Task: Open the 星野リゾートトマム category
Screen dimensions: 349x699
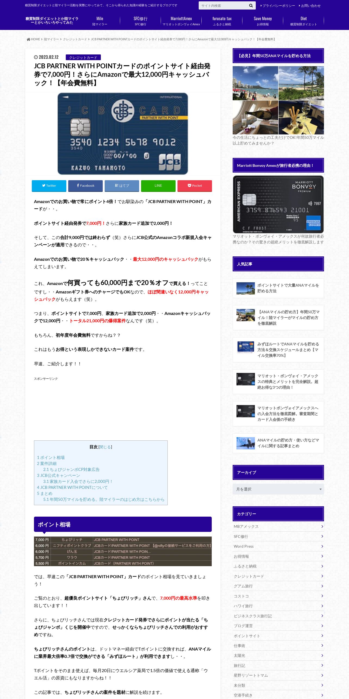Action: tap(278, 675)
